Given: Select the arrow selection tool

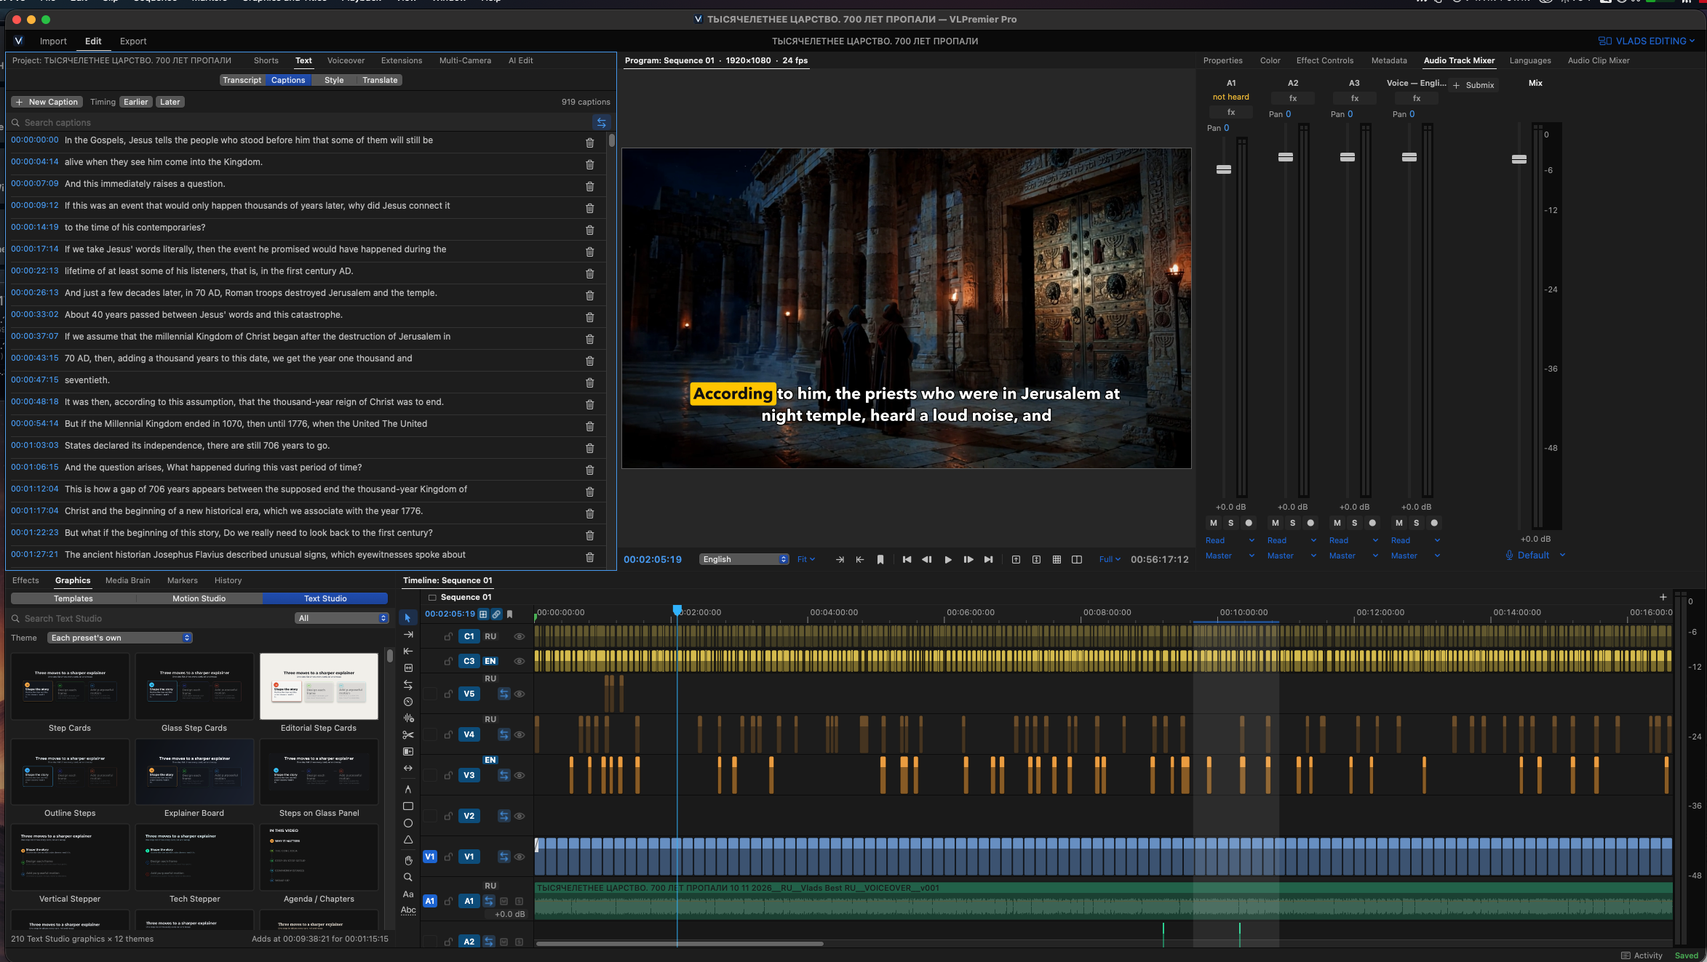Looking at the screenshot, I should click(x=408, y=617).
